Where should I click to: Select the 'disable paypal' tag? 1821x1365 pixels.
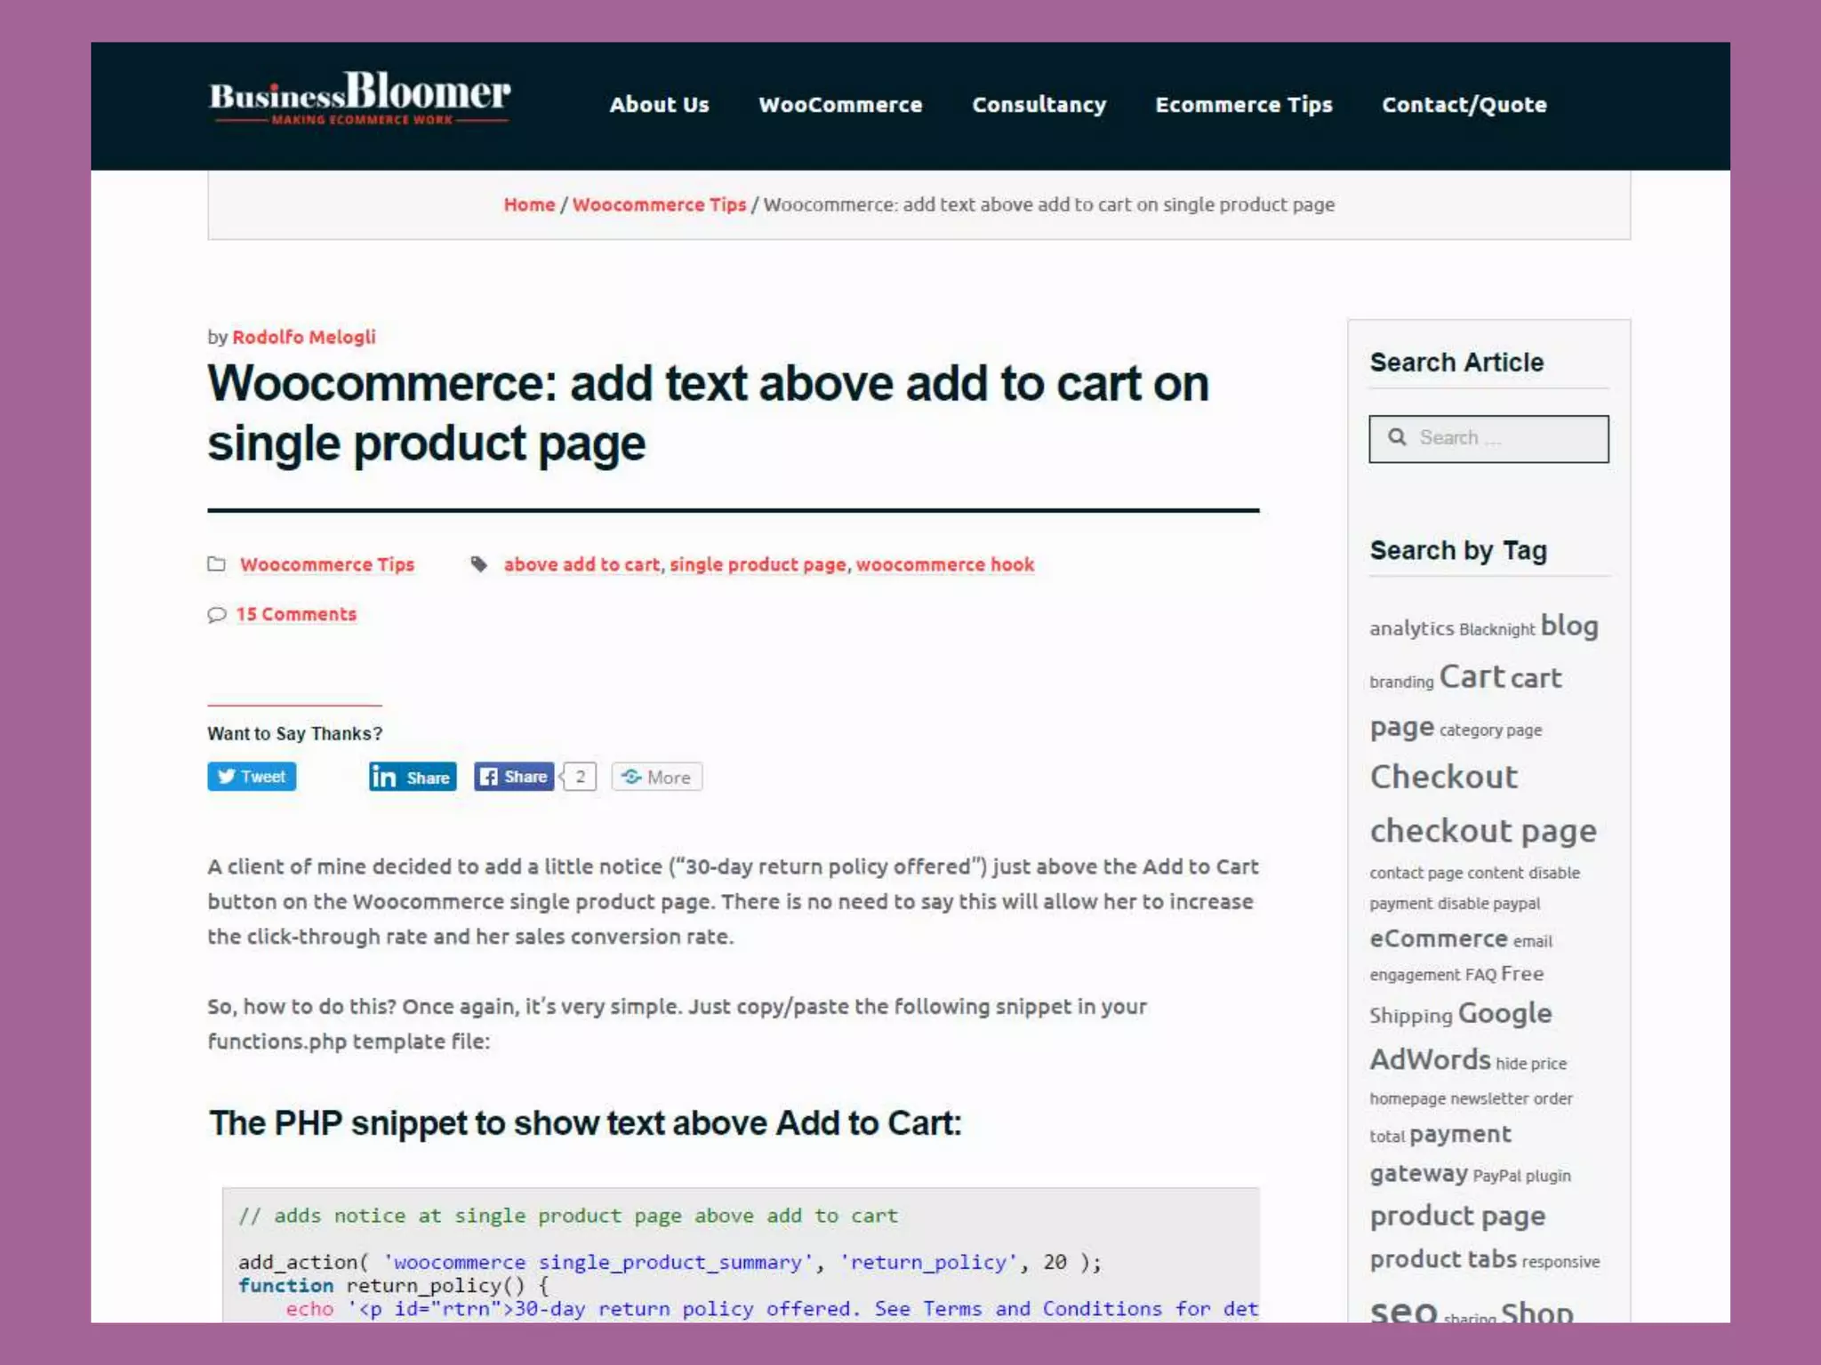1488,903
